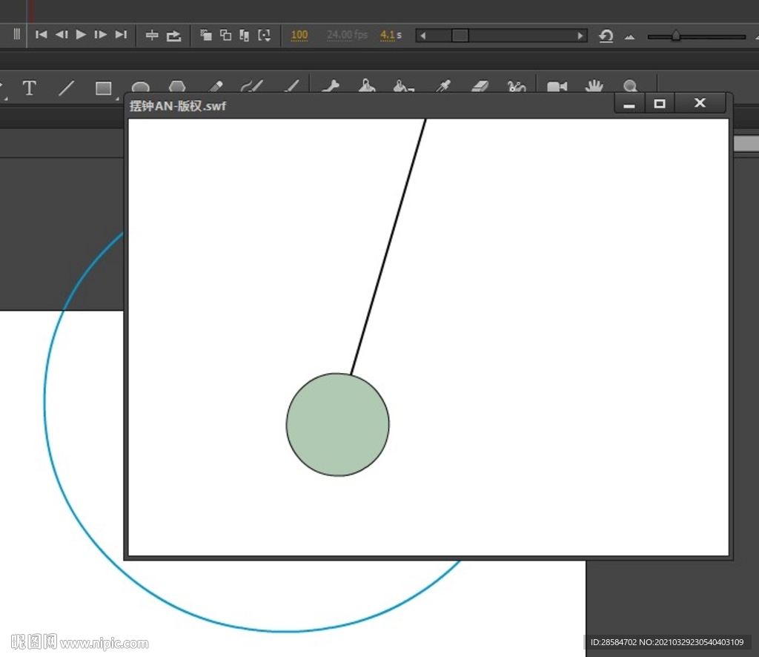
Task: Toggle center frame in timeline
Action: tap(152, 35)
